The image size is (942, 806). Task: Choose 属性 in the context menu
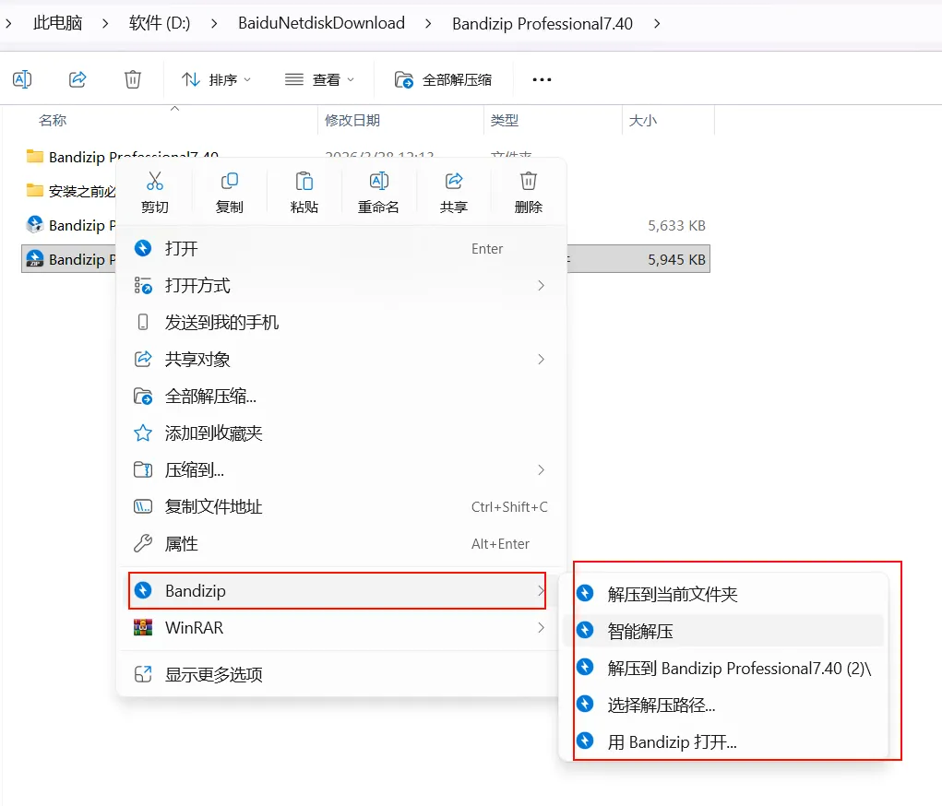point(341,543)
